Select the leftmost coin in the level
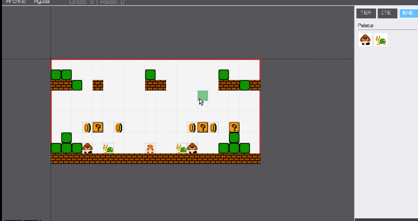 tap(87, 127)
